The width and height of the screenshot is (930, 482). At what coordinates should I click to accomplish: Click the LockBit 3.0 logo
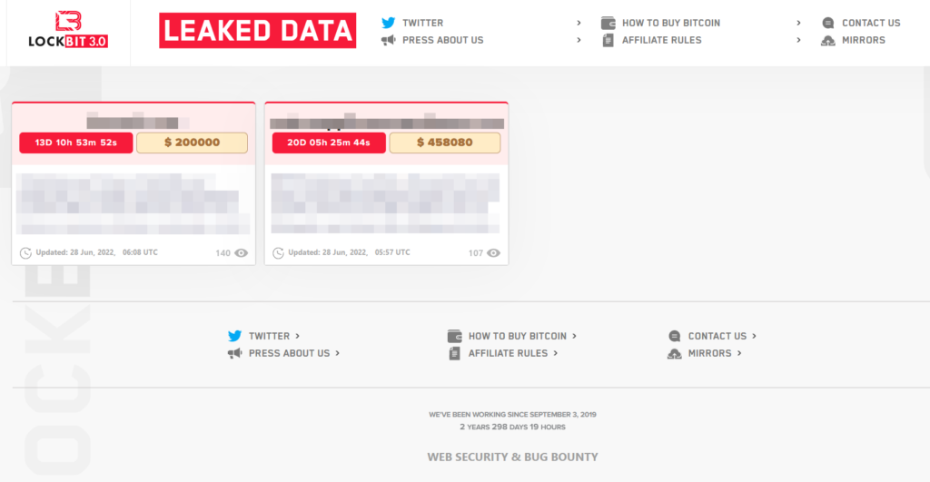69,30
